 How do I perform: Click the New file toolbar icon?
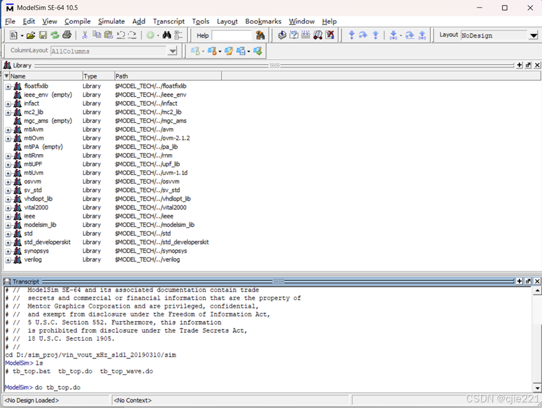pyautogui.click(x=14, y=35)
